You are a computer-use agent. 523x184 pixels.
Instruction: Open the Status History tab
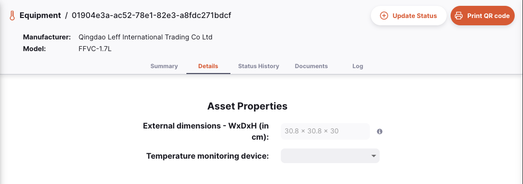[258, 66]
